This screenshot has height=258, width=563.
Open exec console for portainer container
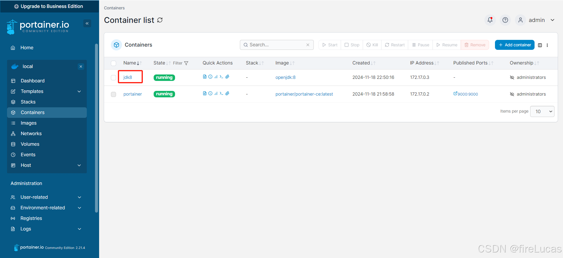tap(221, 94)
